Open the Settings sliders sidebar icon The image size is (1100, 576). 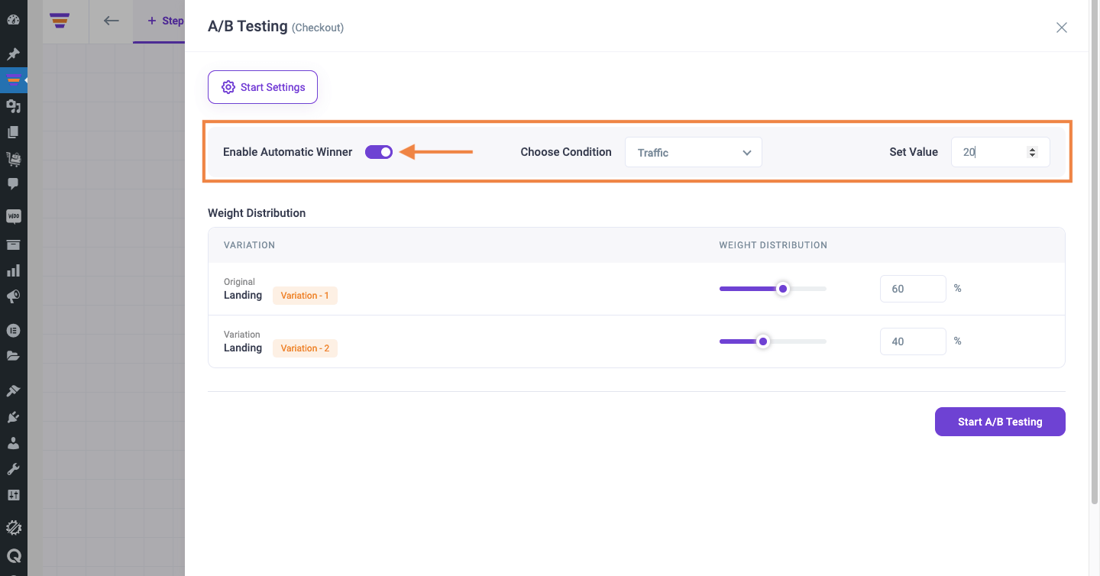(x=13, y=495)
